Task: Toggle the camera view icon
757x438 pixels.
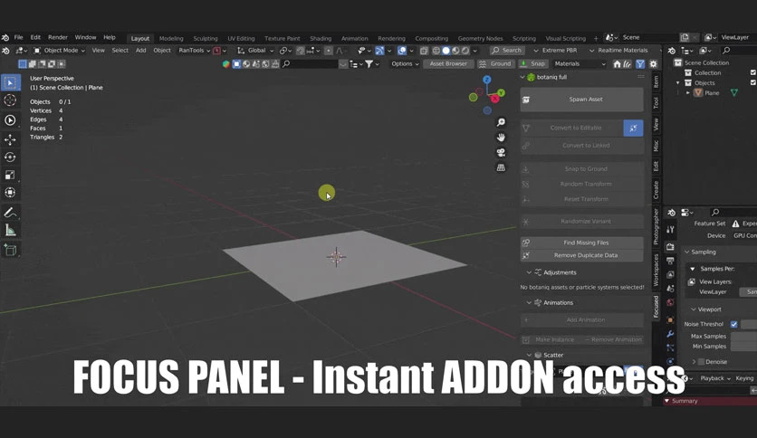Action: (x=501, y=152)
